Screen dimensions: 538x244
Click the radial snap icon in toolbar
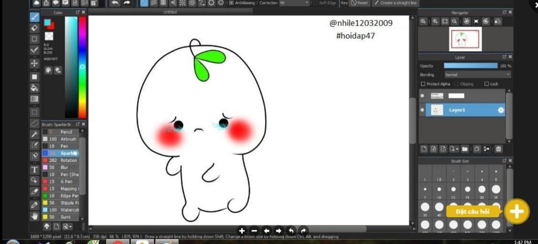point(182,3)
